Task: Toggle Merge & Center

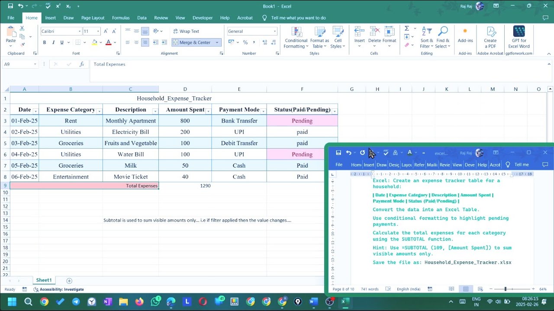Action: click(192, 42)
